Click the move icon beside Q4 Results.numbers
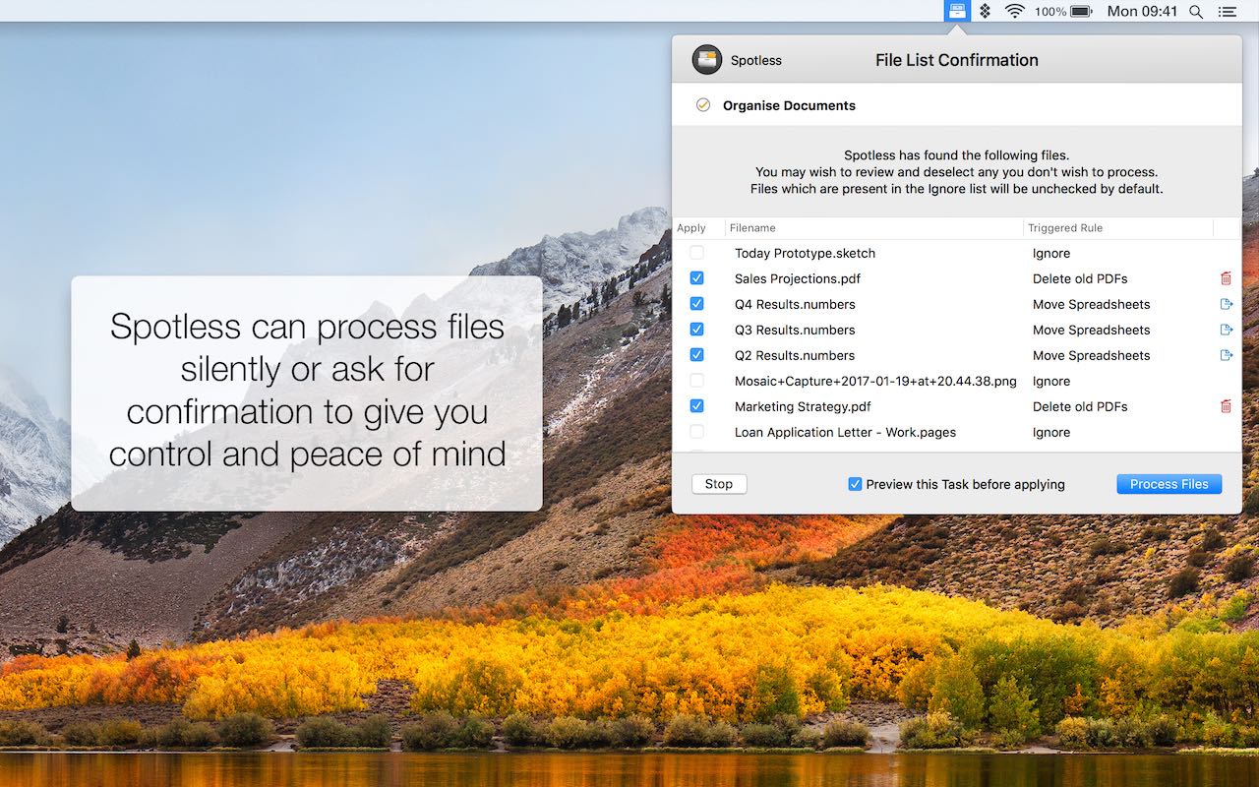The height and width of the screenshot is (787, 1259). (1226, 304)
